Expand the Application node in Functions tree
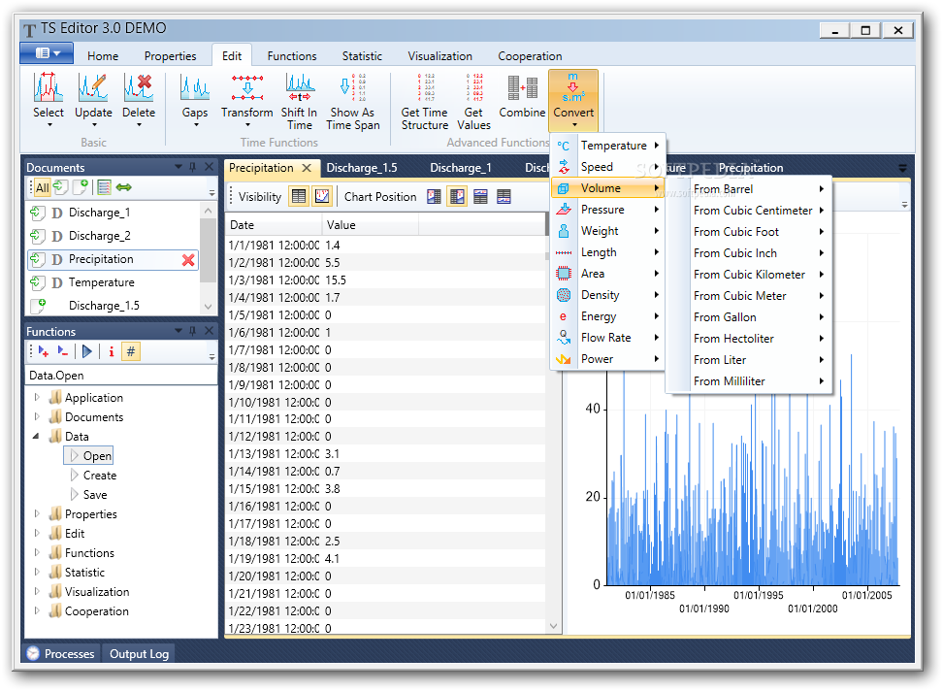 (38, 397)
